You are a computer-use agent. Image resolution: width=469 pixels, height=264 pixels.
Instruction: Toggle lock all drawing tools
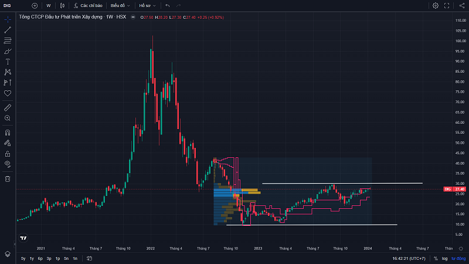8,153
